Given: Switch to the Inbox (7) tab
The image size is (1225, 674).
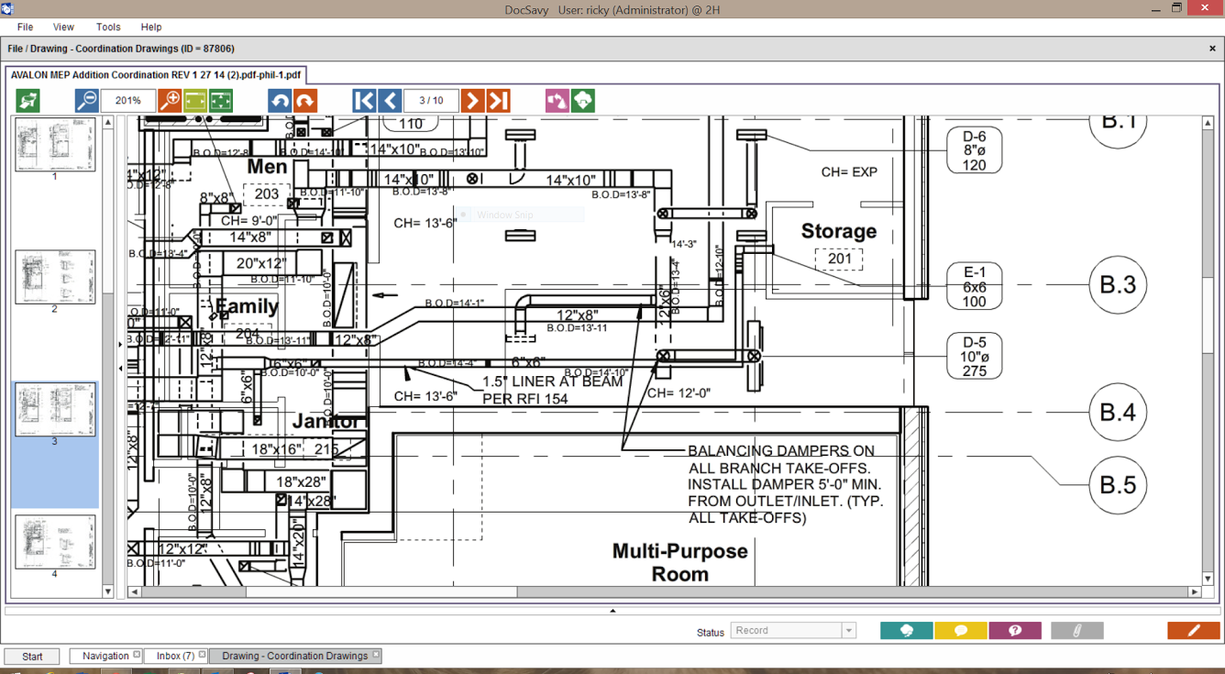Looking at the screenshot, I should click(175, 656).
